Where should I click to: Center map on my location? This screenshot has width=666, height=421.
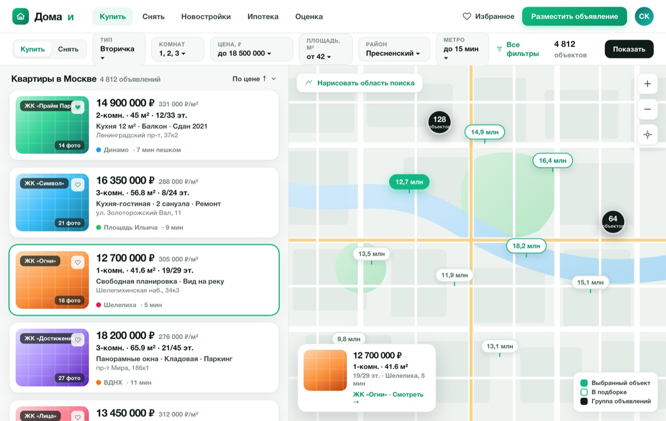pyautogui.click(x=647, y=135)
